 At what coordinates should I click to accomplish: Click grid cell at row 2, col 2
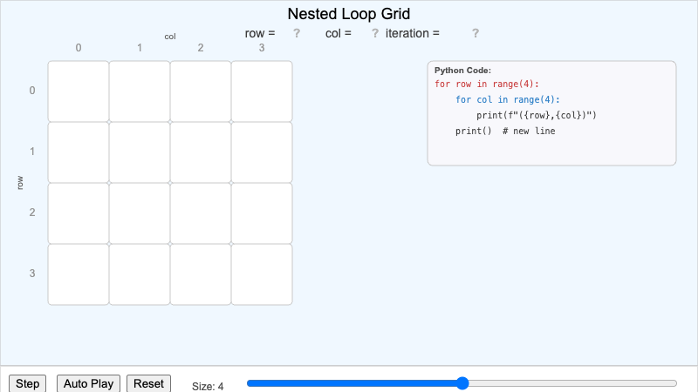click(201, 213)
